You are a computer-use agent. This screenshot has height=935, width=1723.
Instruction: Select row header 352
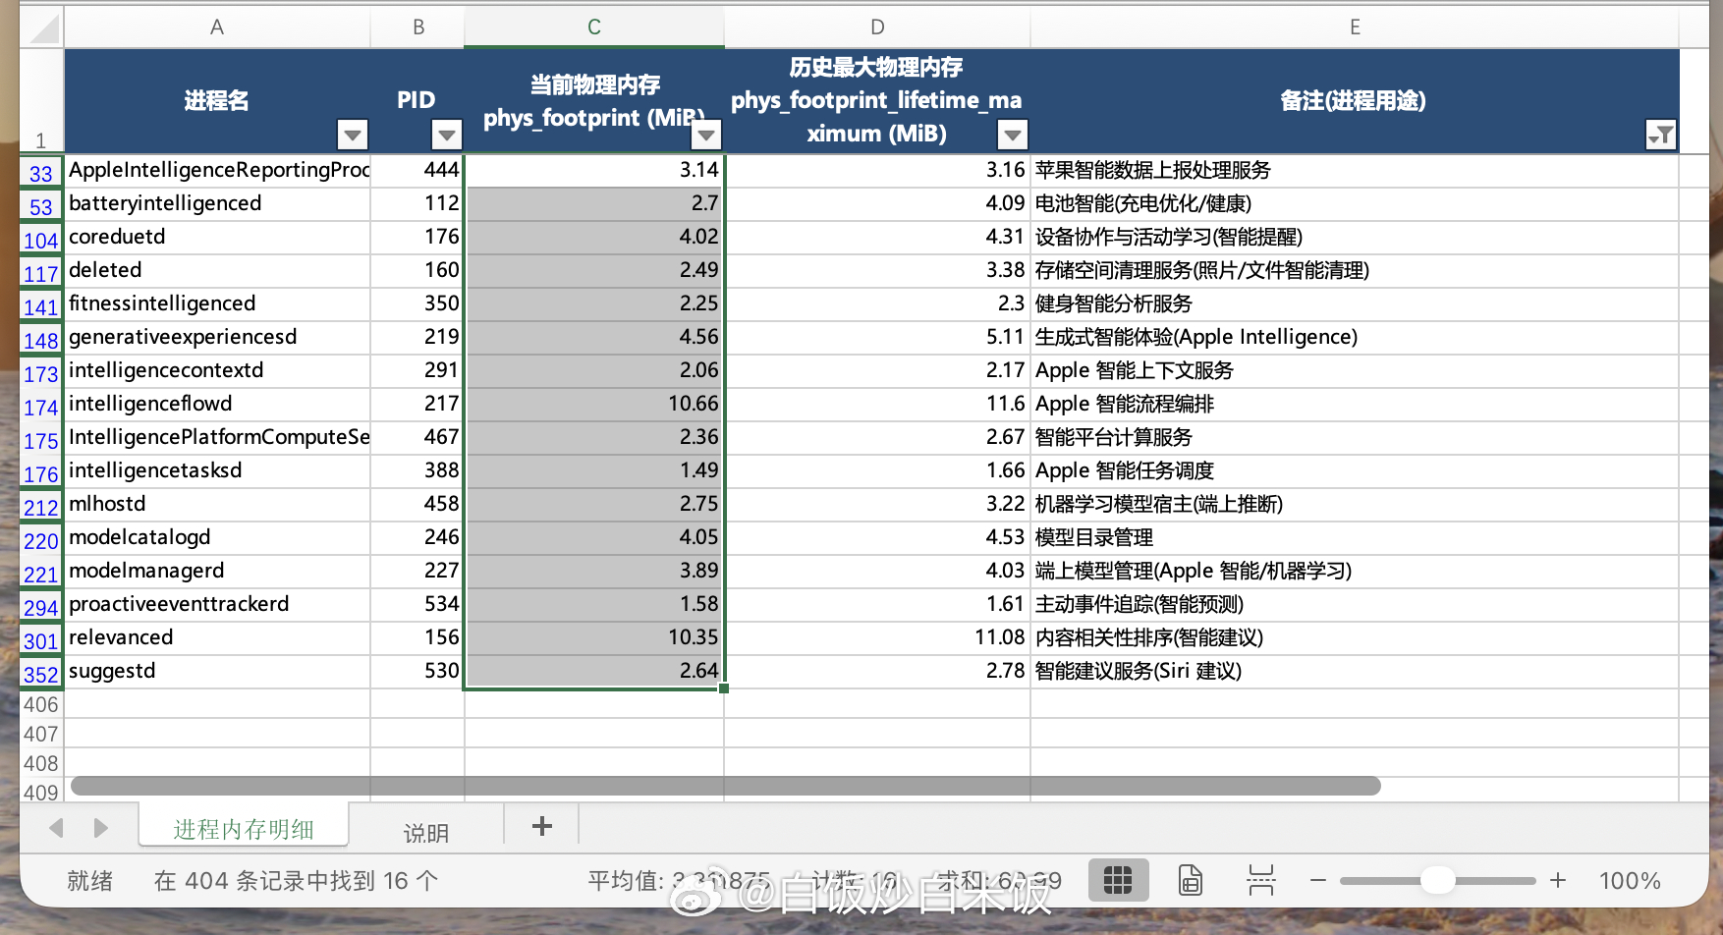tap(41, 674)
